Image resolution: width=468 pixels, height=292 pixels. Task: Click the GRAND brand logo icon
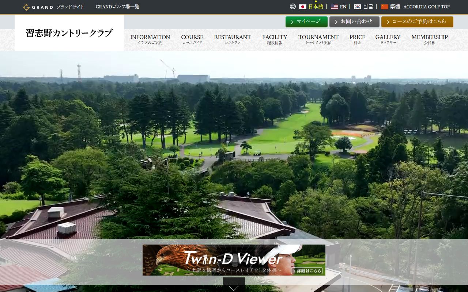26,7
